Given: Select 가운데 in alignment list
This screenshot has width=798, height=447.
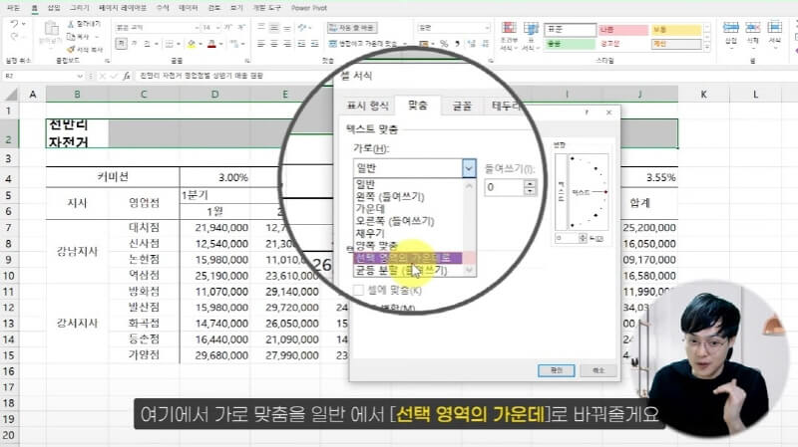Looking at the screenshot, I should tap(370, 209).
